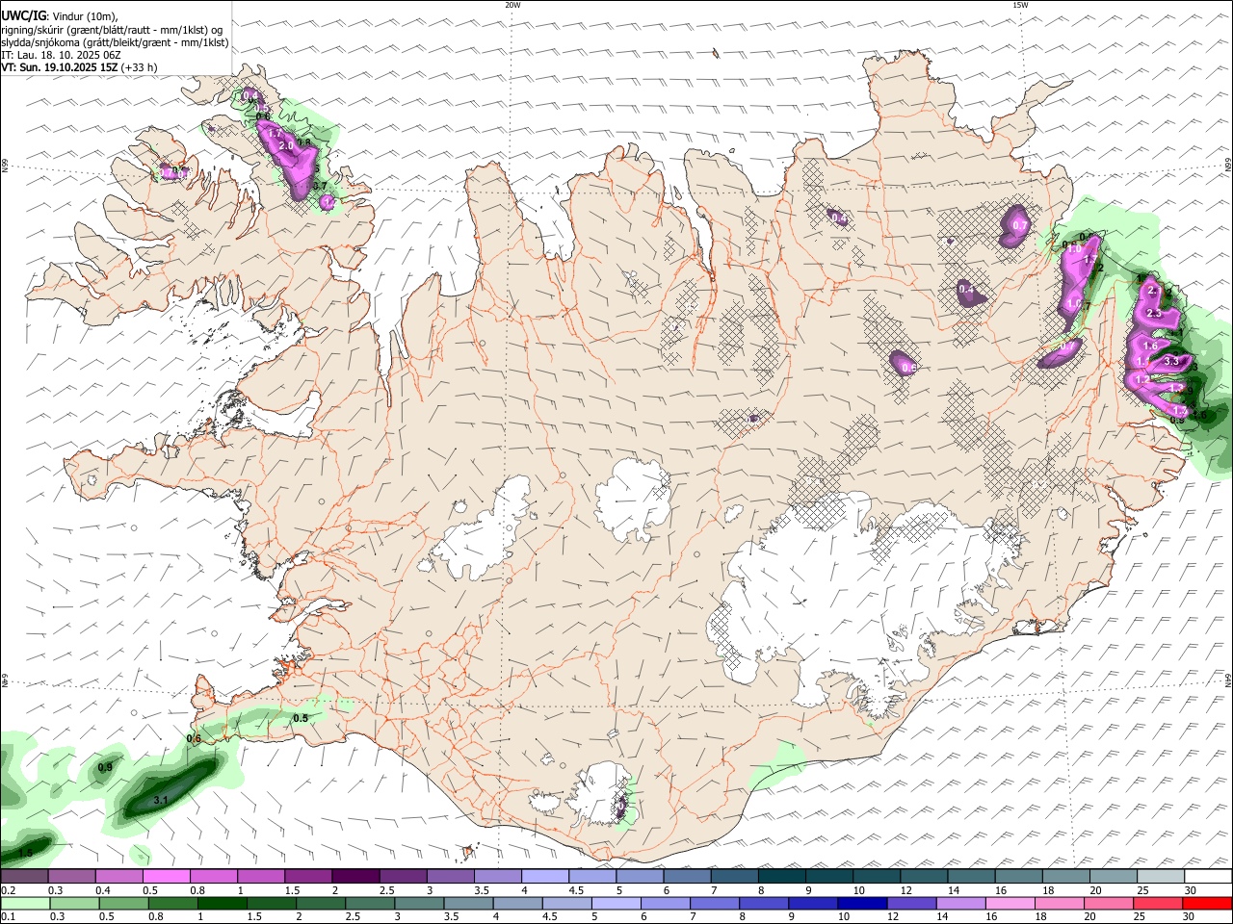Select the crimson 25–30 rain legend swatch
Screen dimensions: 1233x924
pos(1159,903)
